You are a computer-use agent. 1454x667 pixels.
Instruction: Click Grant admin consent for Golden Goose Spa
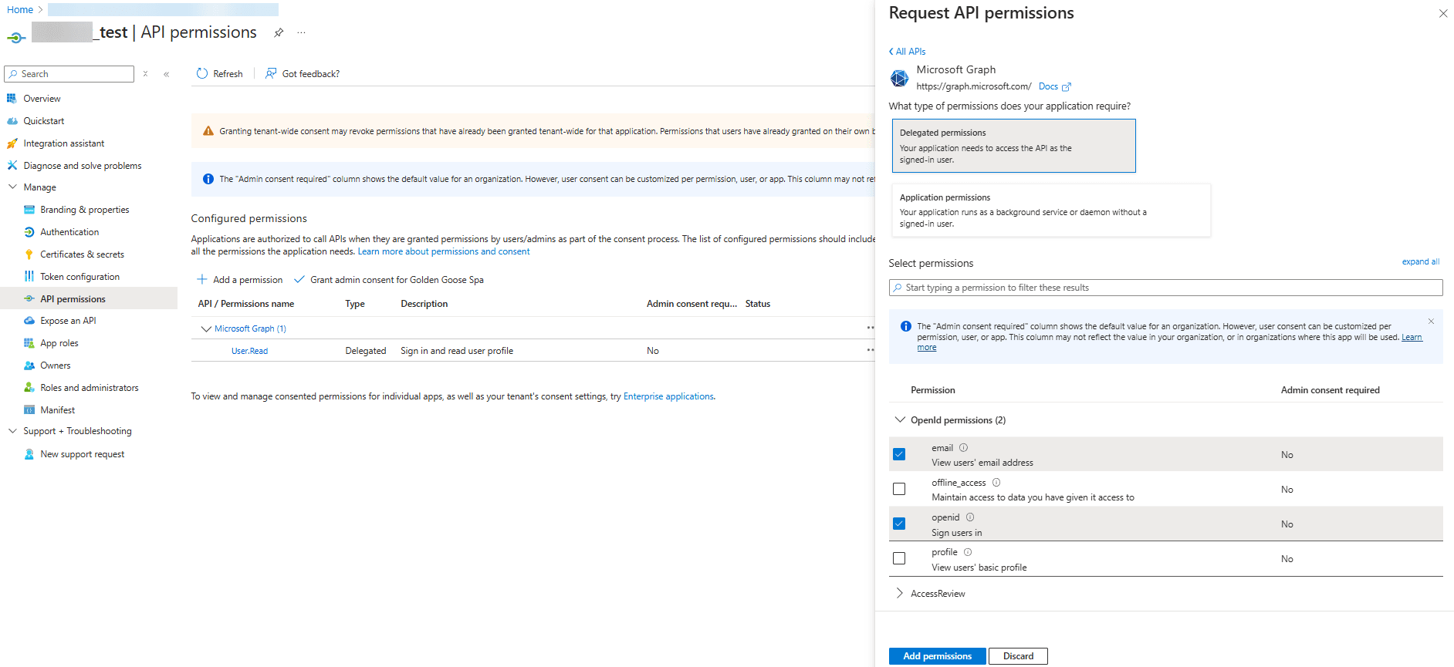(389, 279)
